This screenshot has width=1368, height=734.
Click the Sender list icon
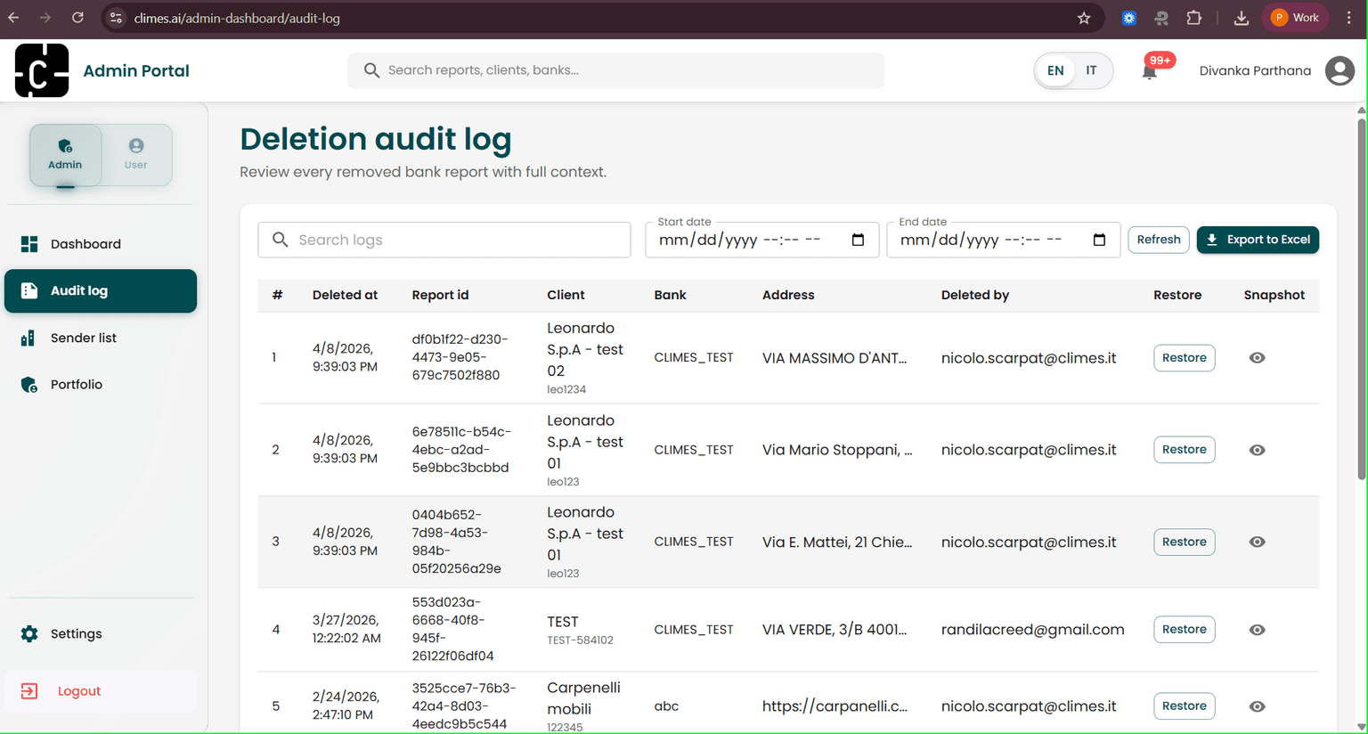point(29,338)
